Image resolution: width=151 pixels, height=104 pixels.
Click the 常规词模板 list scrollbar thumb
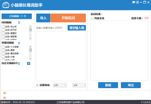coord(30,50)
